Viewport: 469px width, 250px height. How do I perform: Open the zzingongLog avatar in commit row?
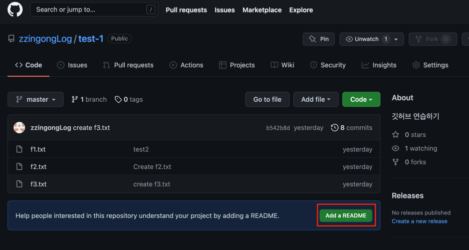point(19,128)
